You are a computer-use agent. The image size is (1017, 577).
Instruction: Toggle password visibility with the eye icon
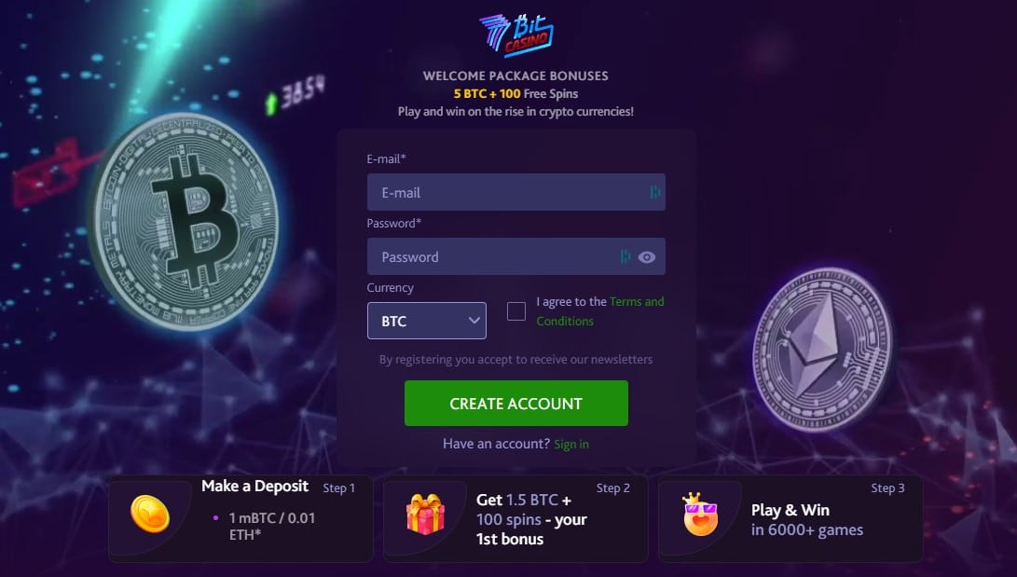(x=647, y=257)
